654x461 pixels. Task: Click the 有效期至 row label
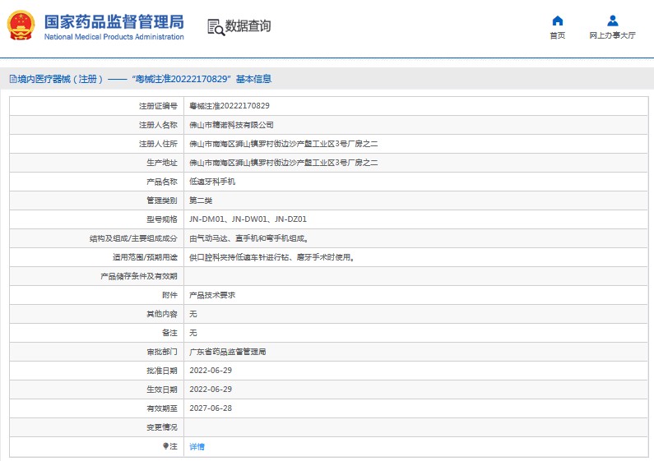point(162,408)
